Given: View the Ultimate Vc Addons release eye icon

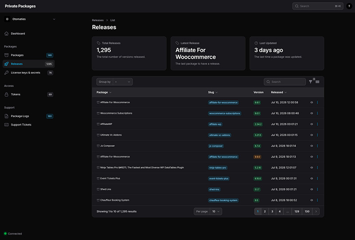Looking at the screenshot, I should (x=312, y=135).
